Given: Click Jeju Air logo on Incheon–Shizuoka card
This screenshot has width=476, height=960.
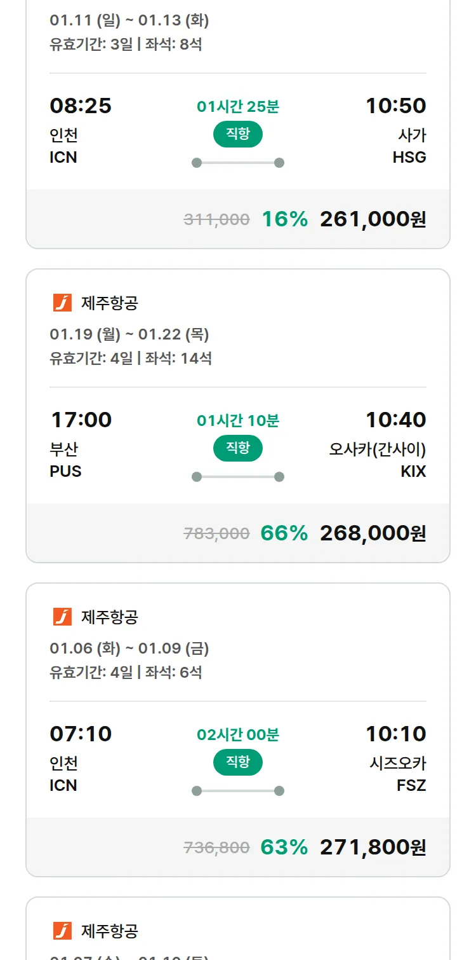Looking at the screenshot, I should (x=62, y=617).
